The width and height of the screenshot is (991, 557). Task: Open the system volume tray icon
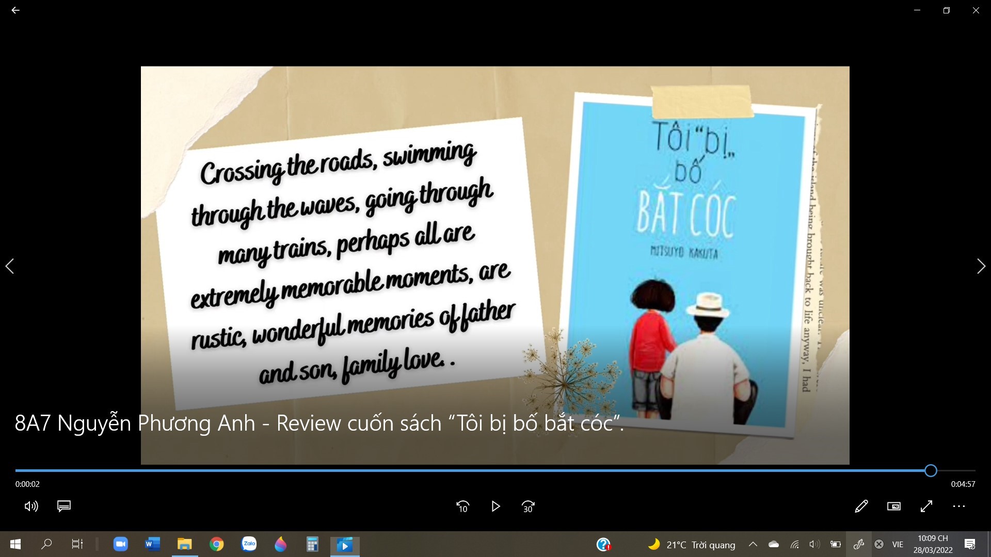click(x=814, y=544)
